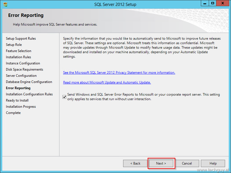The height and width of the screenshot is (173, 231).
Task: Select the Feature Selection step
Action: click(19, 51)
